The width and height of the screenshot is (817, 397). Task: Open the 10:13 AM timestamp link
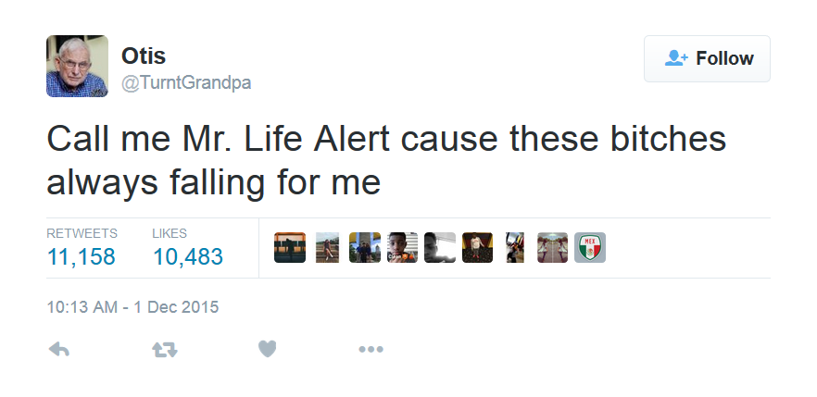(x=132, y=306)
